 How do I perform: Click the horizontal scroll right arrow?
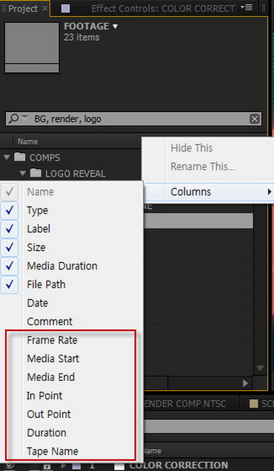[x=245, y=383]
